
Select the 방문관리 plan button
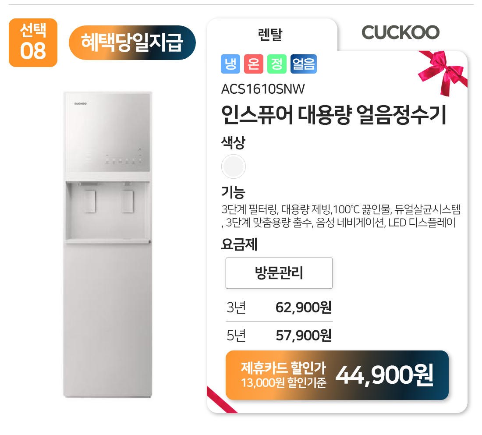[x=279, y=273]
